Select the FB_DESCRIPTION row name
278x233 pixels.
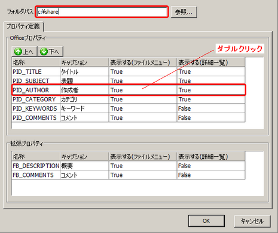(x=36, y=166)
